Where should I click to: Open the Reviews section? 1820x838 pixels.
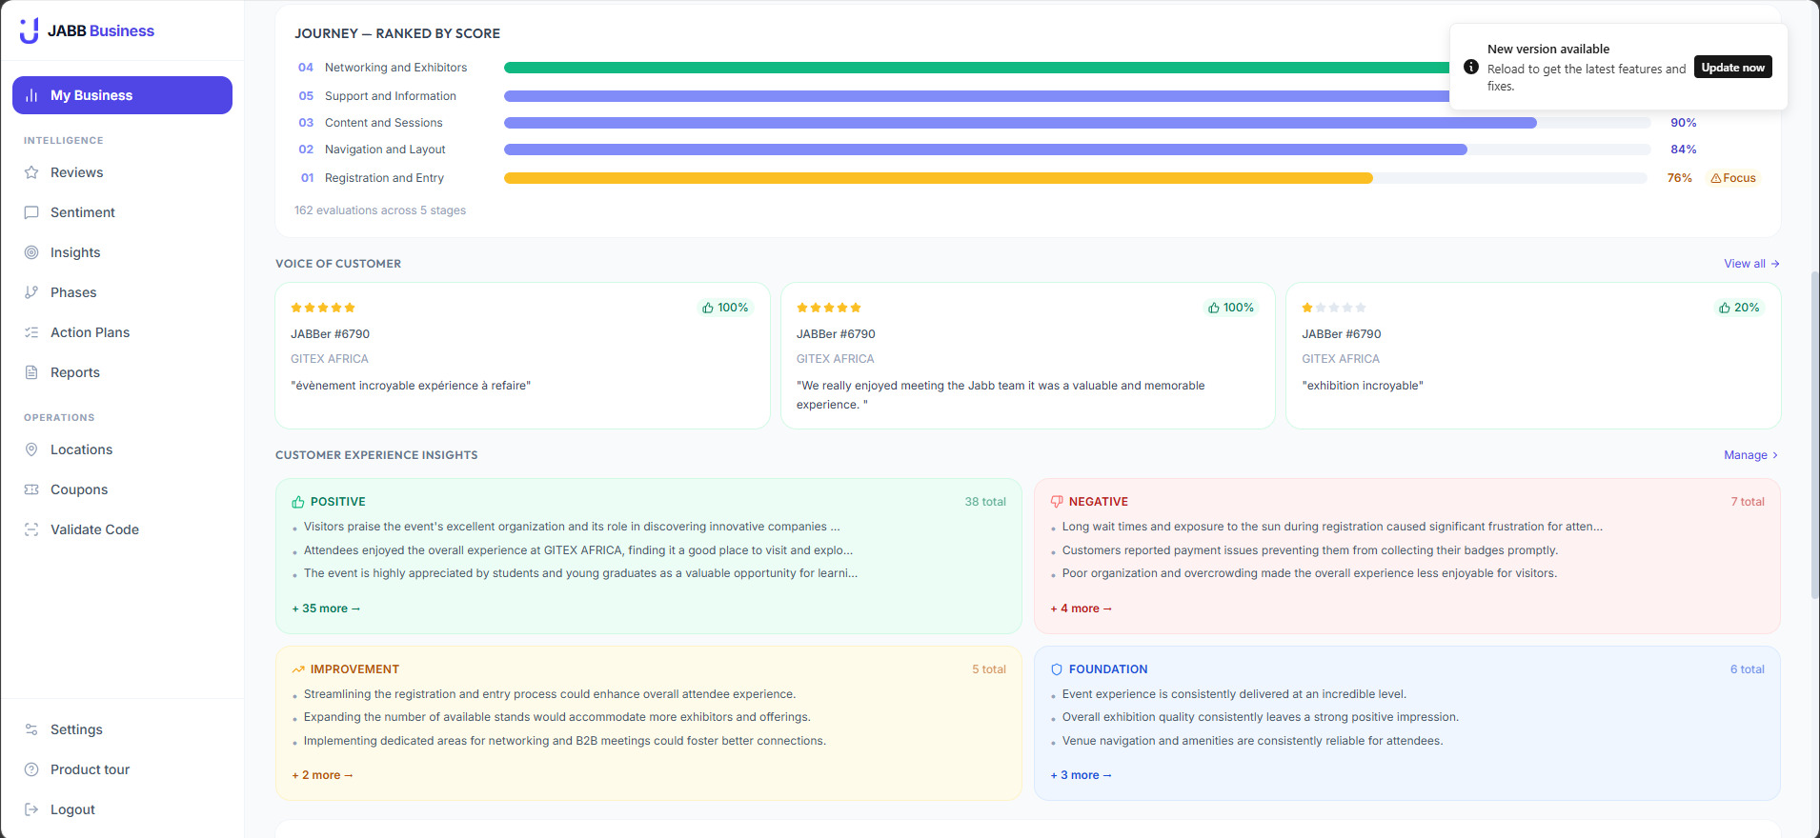[x=122, y=172]
